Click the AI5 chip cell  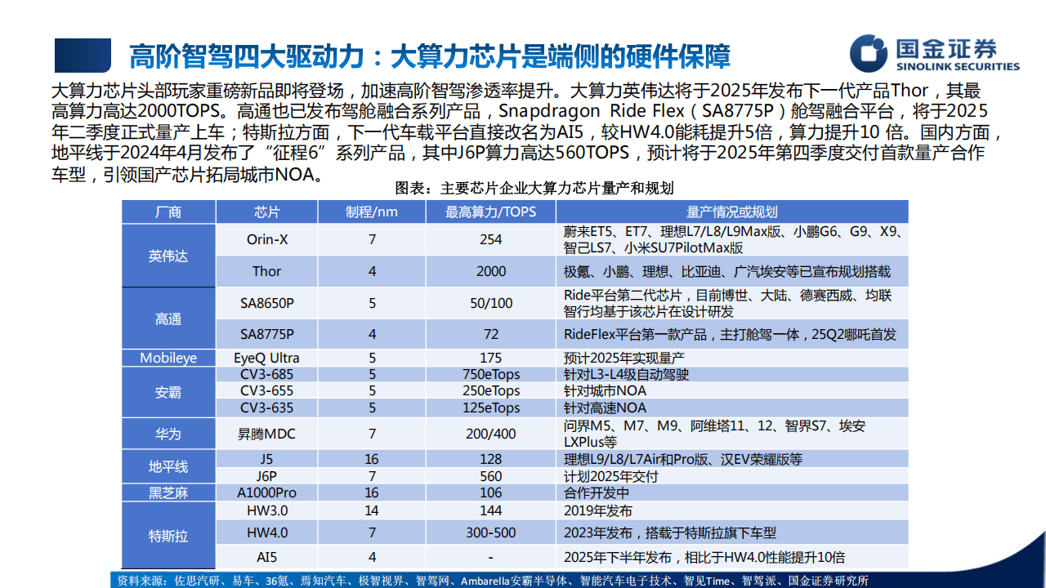pos(266,559)
